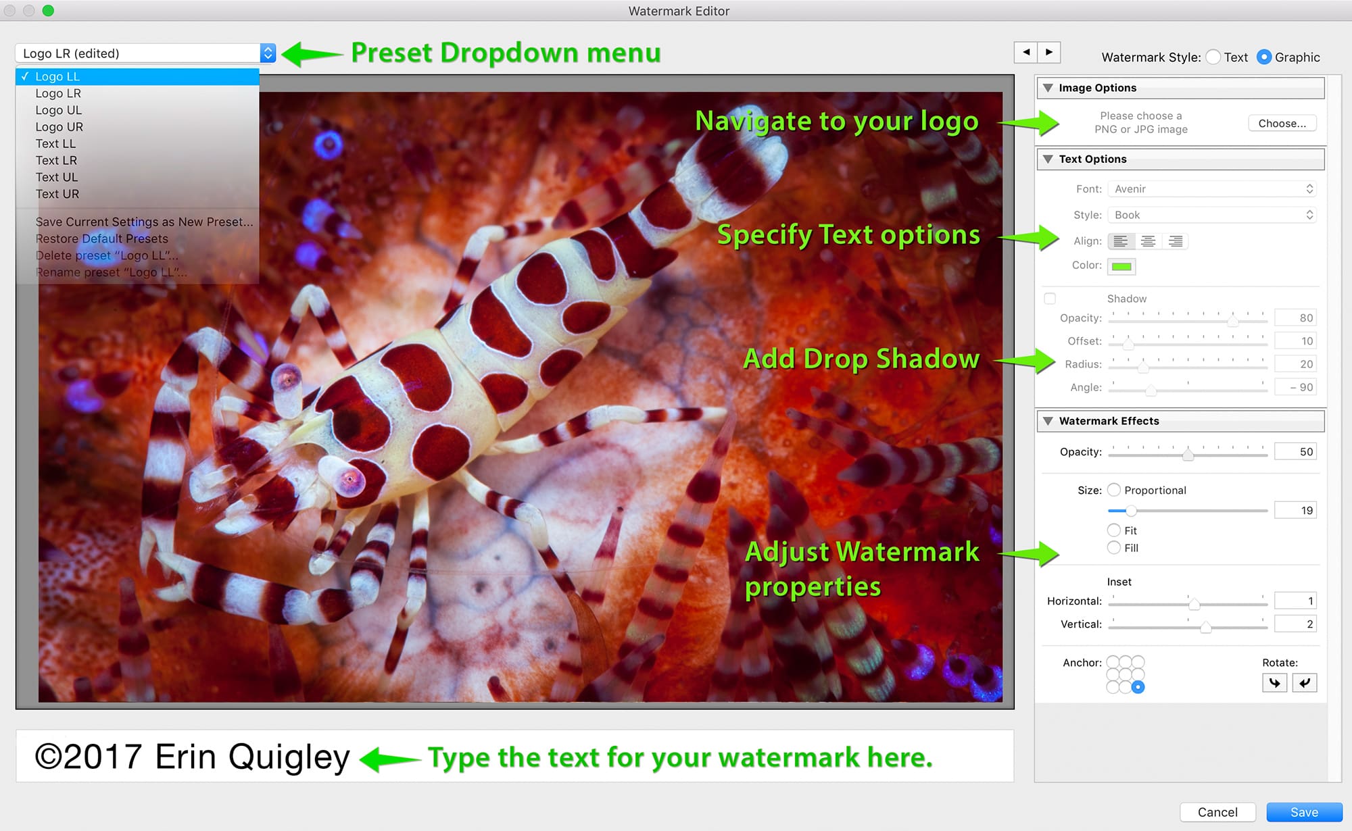Choose Proportional size option
Image resolution: width=1352 pixels, height=831 pixels.
click(x=1114, y=490)
